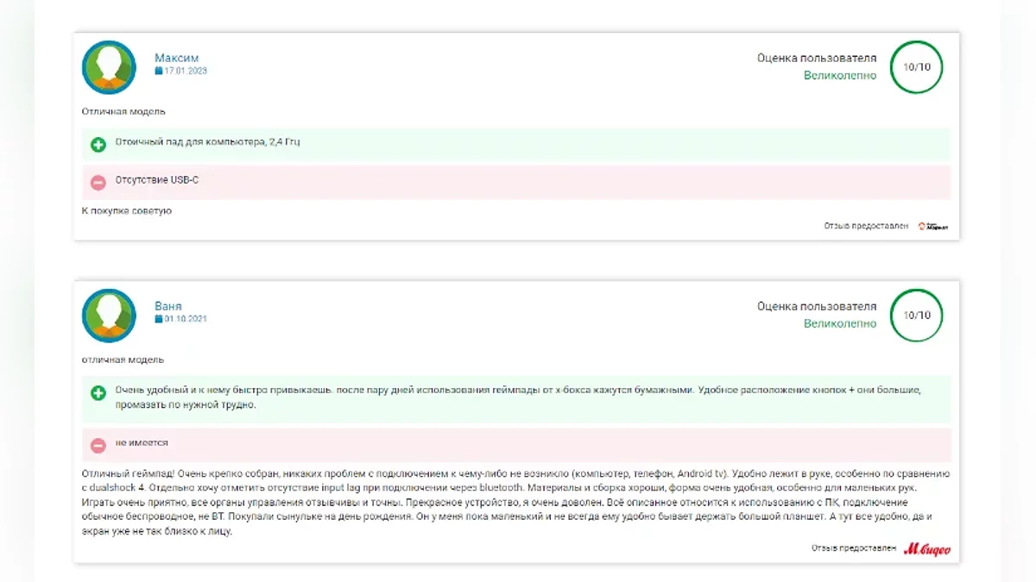Click the 10/10 rating circle for Ваня
The height and width of the screenshot is (582, 1036).
[x=916, y=316]
